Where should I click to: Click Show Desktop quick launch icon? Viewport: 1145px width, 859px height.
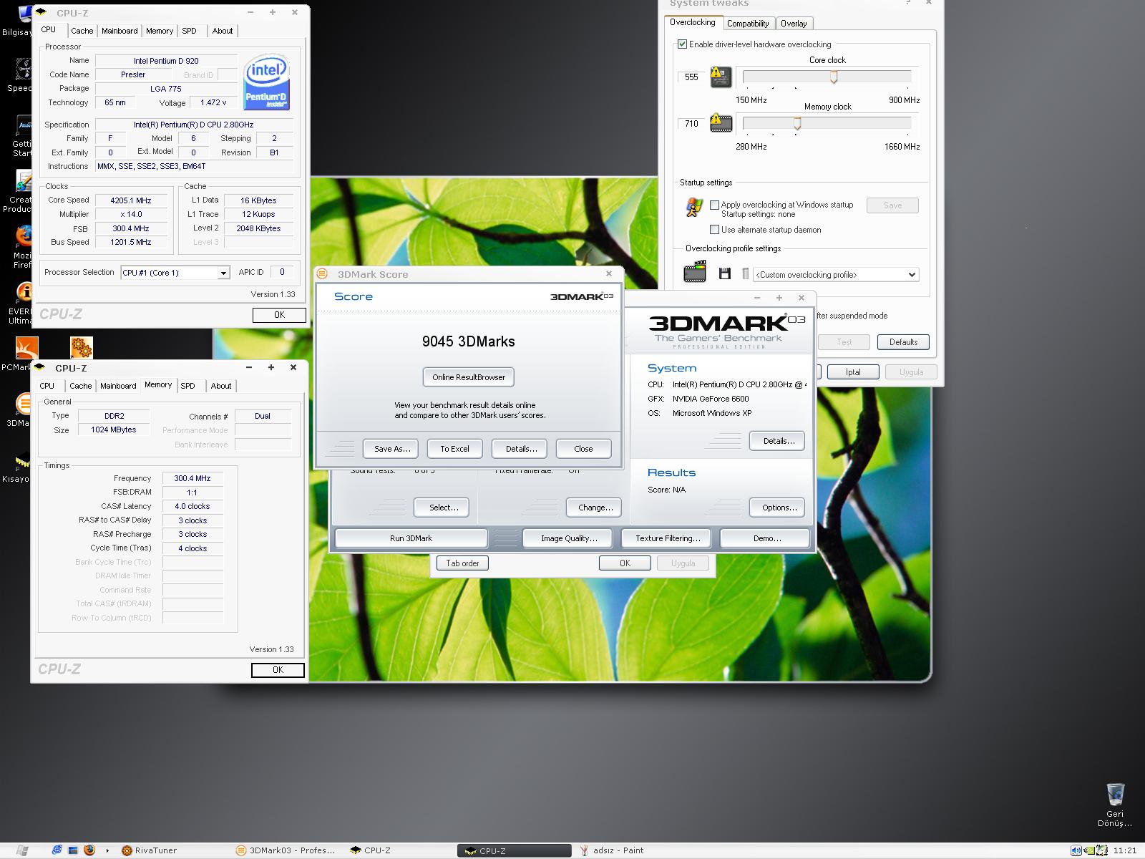(x=72, y=850)
